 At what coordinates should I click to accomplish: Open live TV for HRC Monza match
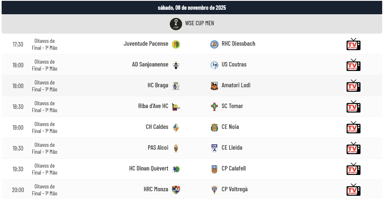pyautogui.click(x=353, y=190)
